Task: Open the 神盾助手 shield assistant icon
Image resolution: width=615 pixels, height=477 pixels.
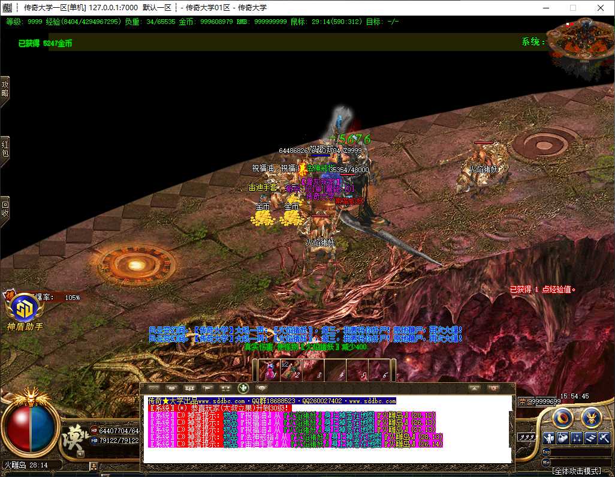Action: coord(25,312)
